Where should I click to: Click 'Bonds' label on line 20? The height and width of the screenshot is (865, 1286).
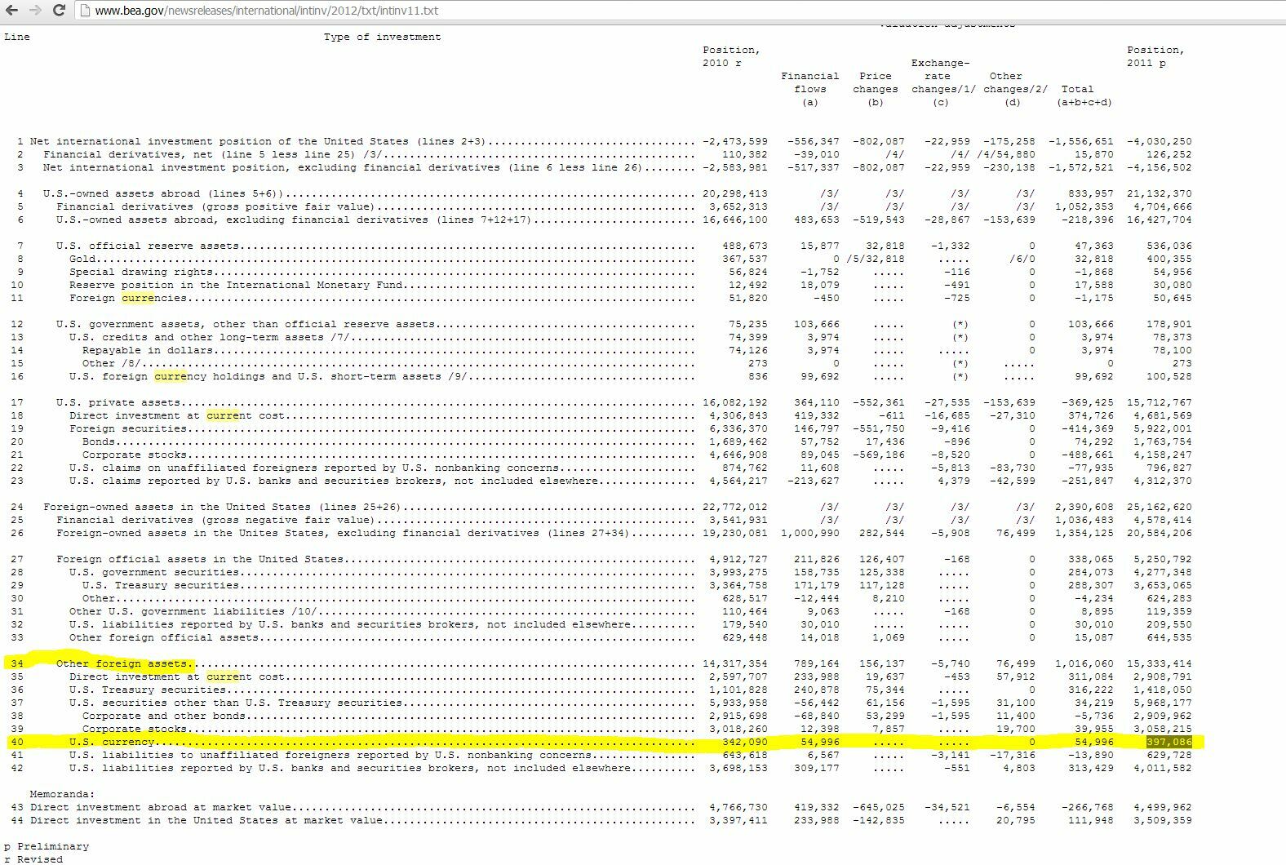click(99, 442)
